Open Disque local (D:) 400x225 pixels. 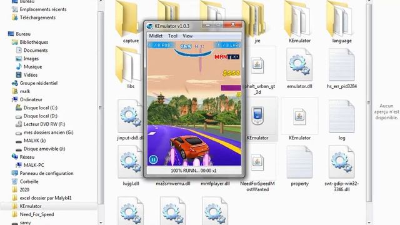pyautogui.click(x=40, y=116)
